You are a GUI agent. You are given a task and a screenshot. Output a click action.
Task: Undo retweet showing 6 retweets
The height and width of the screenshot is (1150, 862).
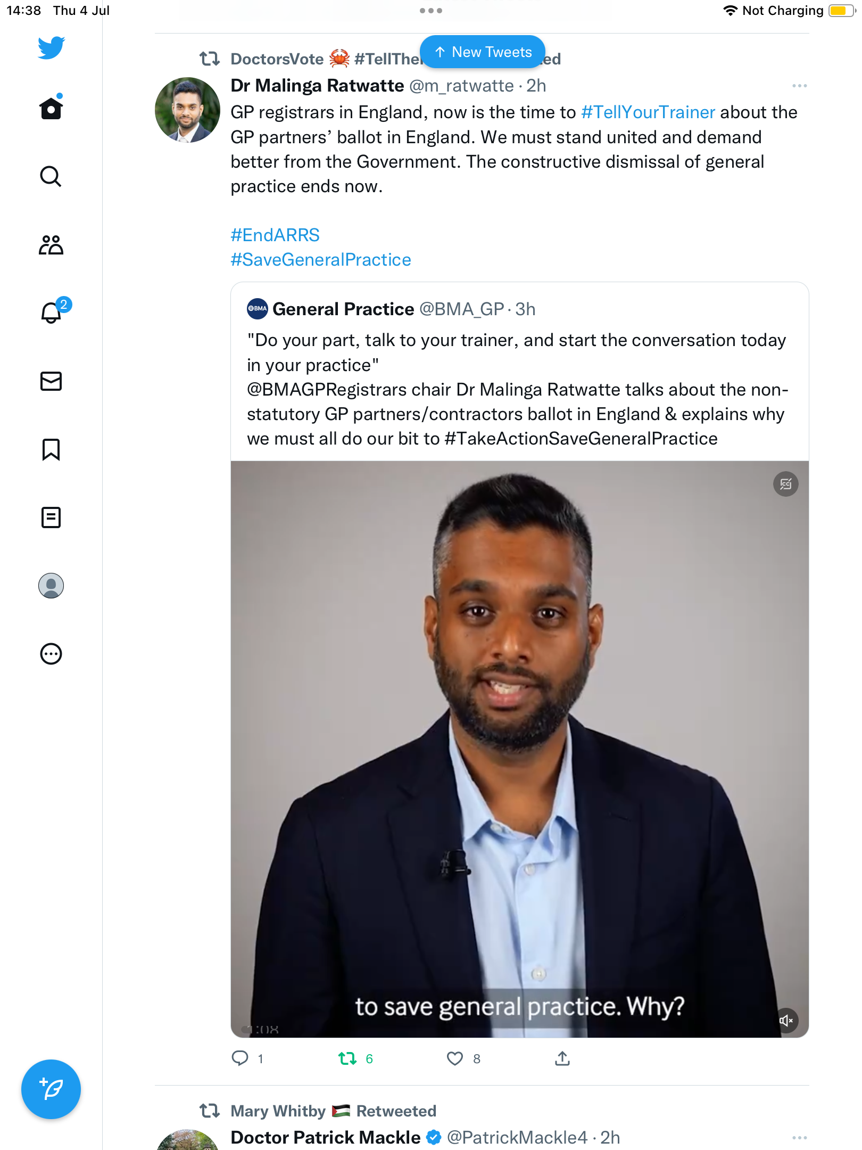[x=348, y=1058]
